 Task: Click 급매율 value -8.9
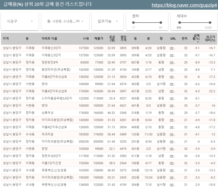coord(197,62)
